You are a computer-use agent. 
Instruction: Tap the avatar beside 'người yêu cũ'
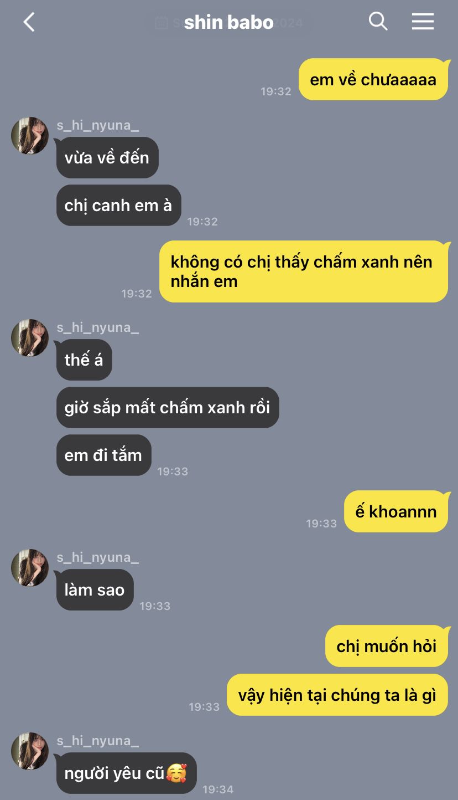(30, 751)
